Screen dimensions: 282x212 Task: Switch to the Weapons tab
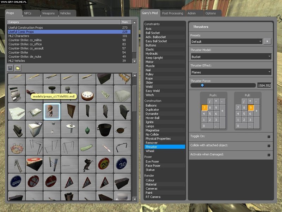coord(49,13)
